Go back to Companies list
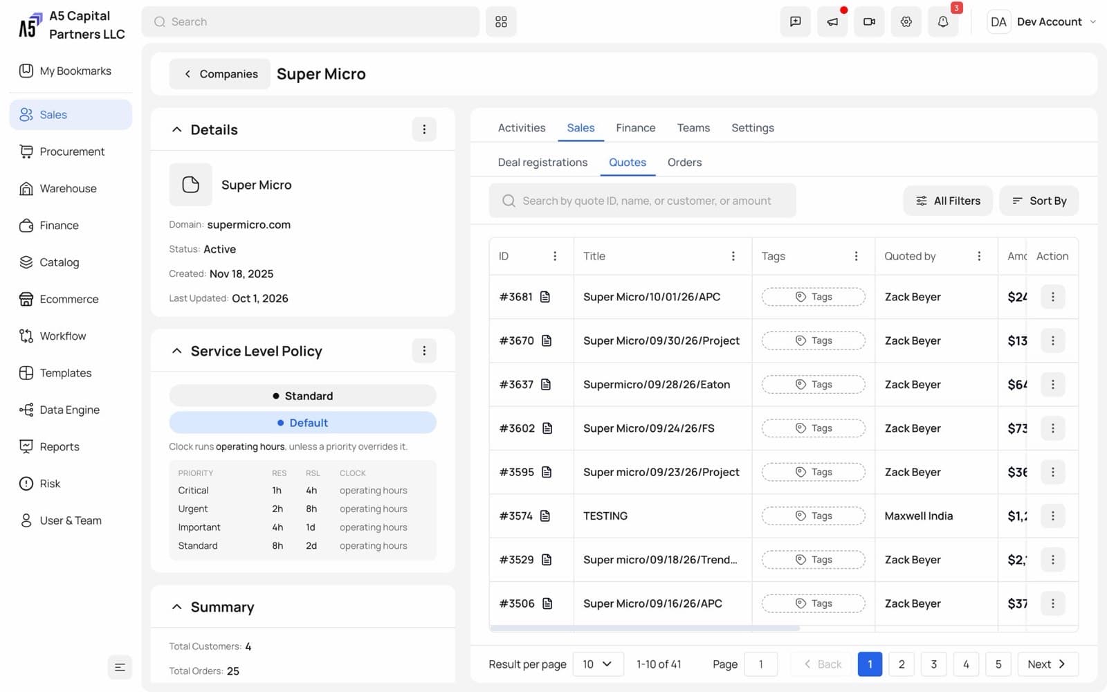This screenshot has height=692, width=1107. click(220, 74)
